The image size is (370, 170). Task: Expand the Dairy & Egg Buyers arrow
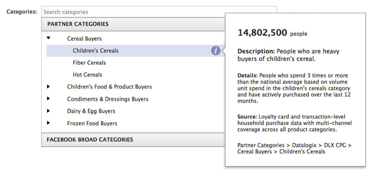tap(48, 110)
